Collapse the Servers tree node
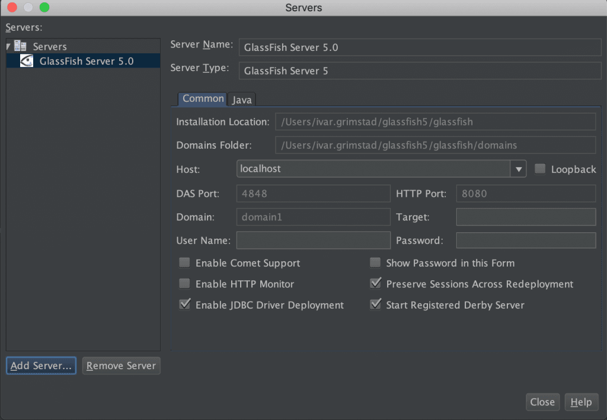The image size is (607, 420). [7, 46]
